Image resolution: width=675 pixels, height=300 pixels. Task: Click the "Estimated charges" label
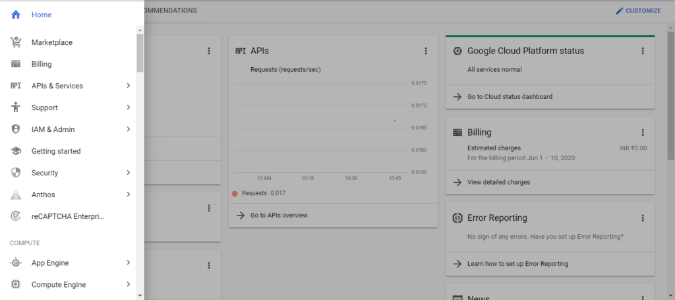(x=494, y=148)
